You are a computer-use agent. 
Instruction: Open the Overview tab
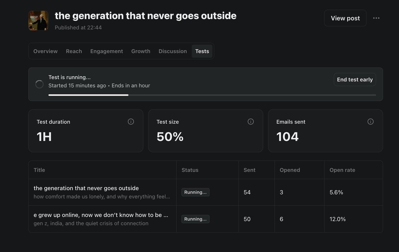[46, 51]
